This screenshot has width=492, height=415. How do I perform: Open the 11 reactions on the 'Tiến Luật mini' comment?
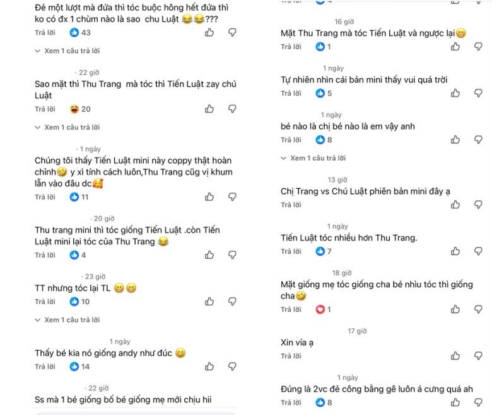point(79,196)
